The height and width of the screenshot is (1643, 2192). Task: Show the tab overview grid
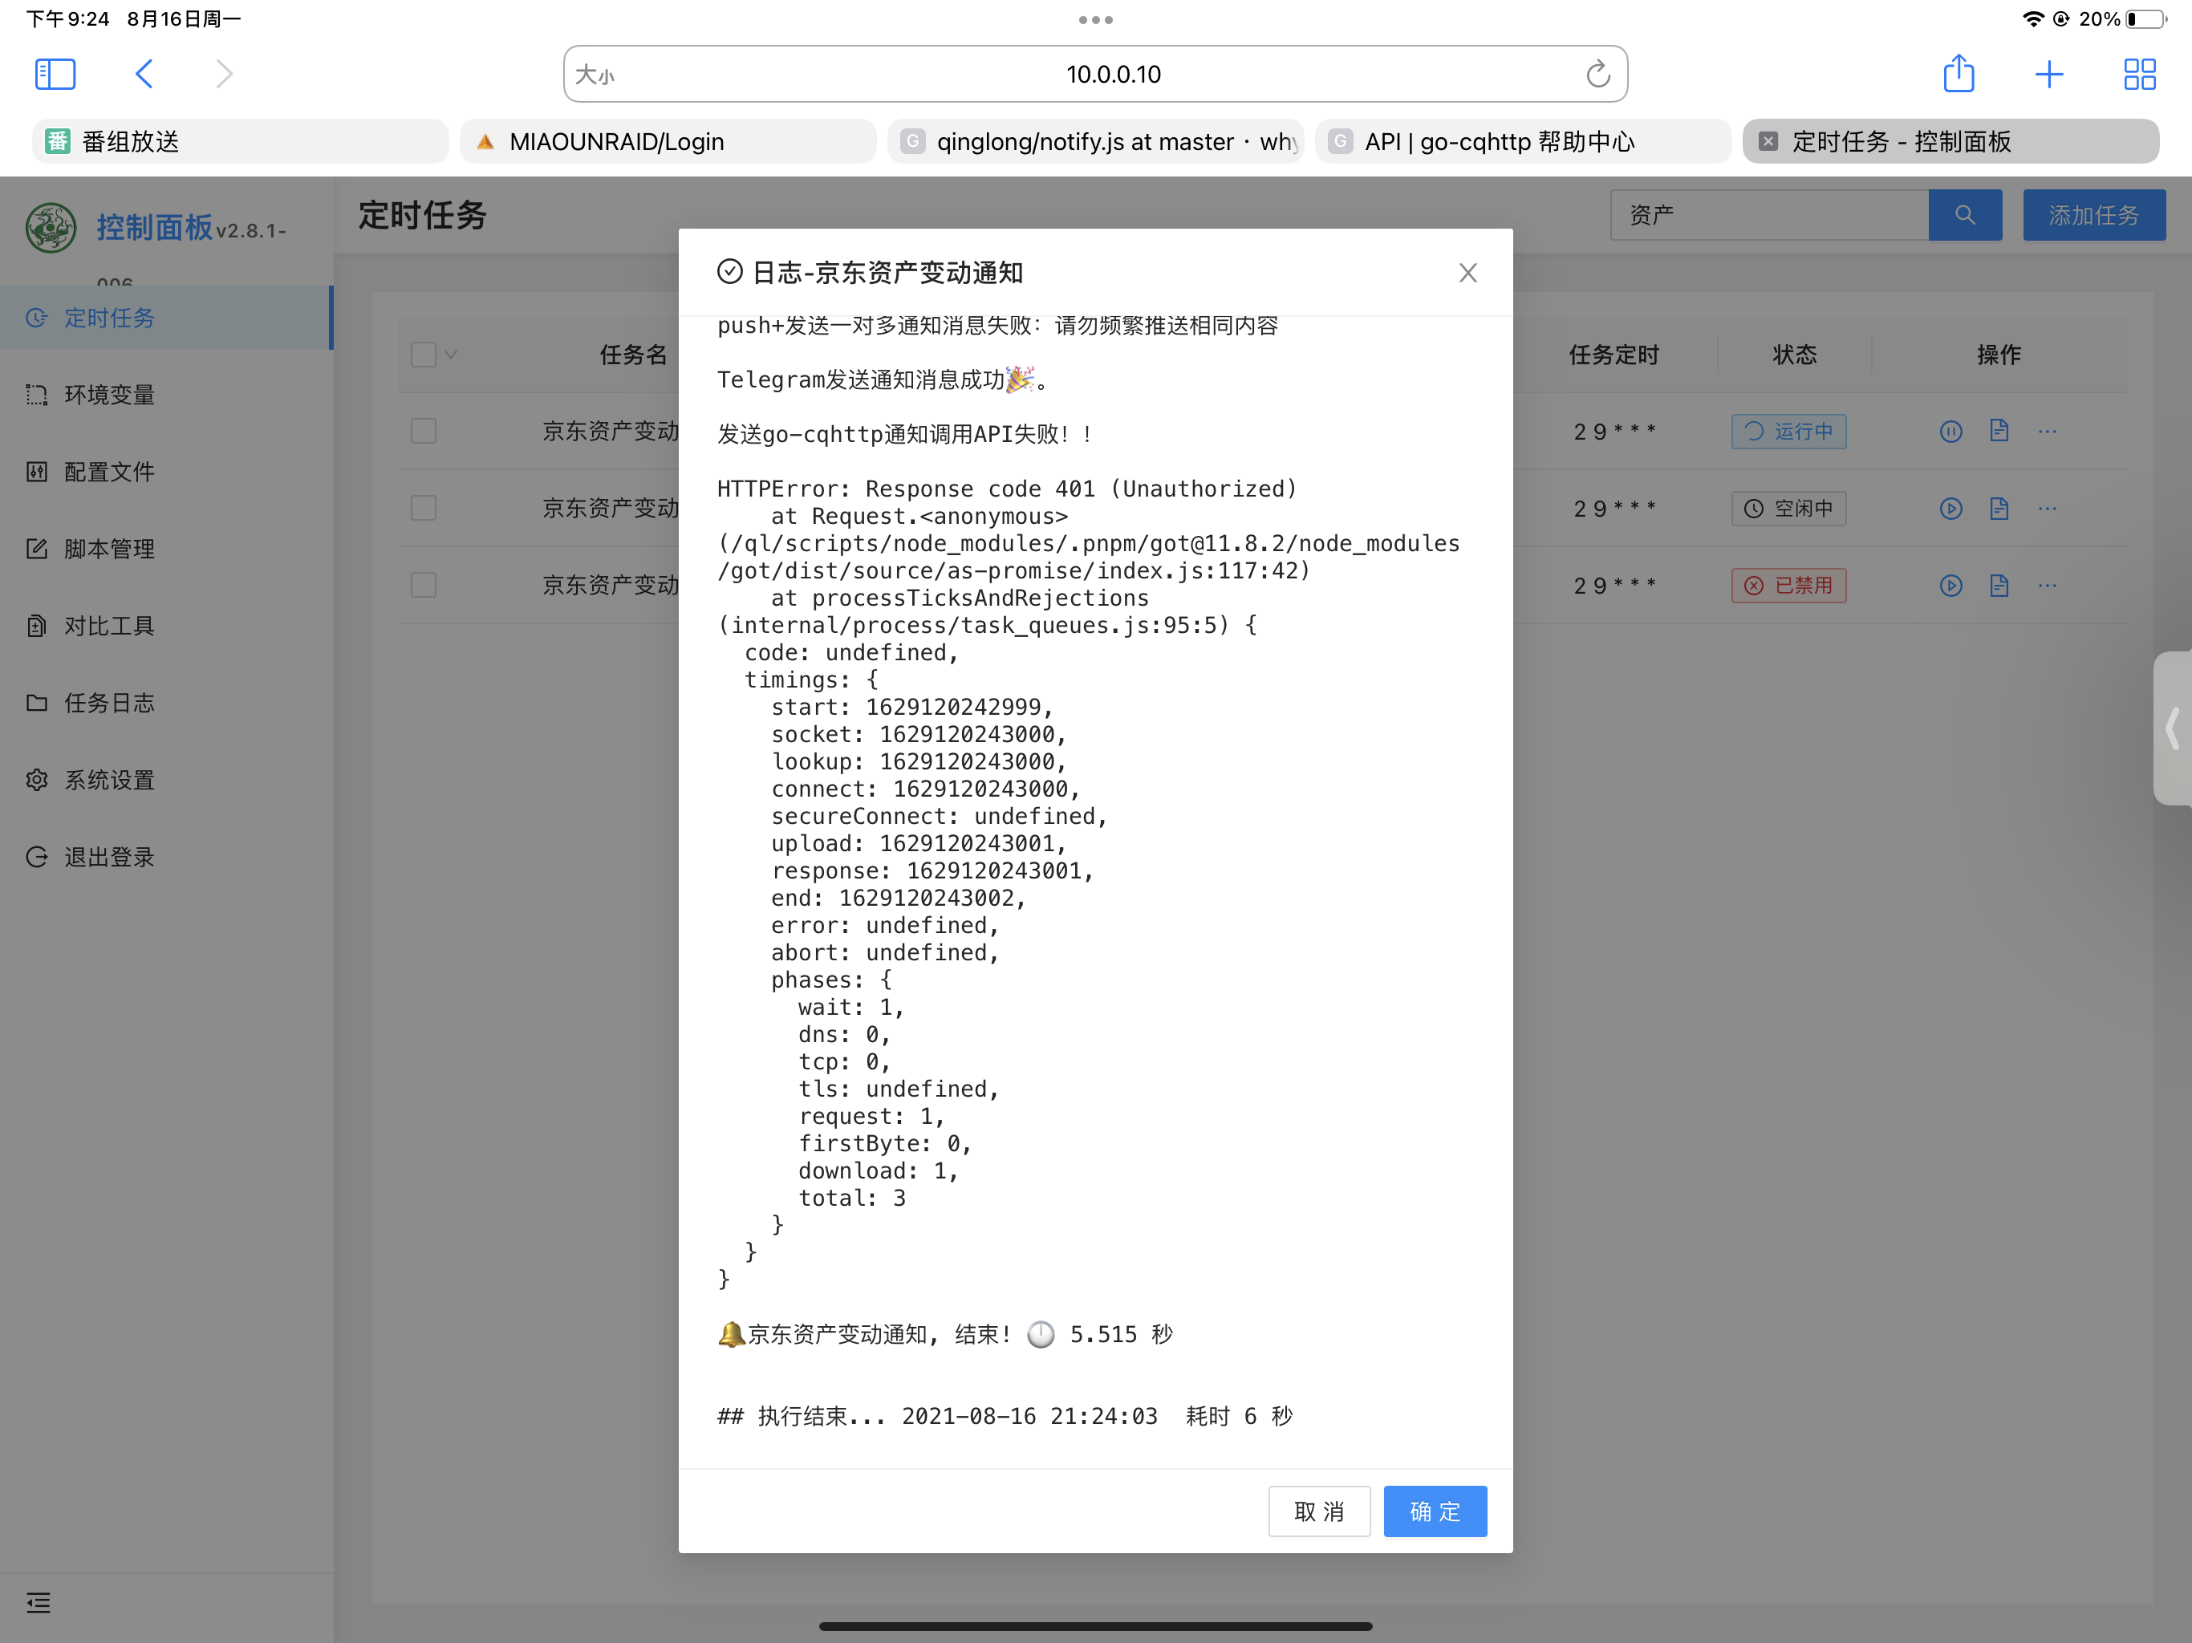(x=2141, y=75)
